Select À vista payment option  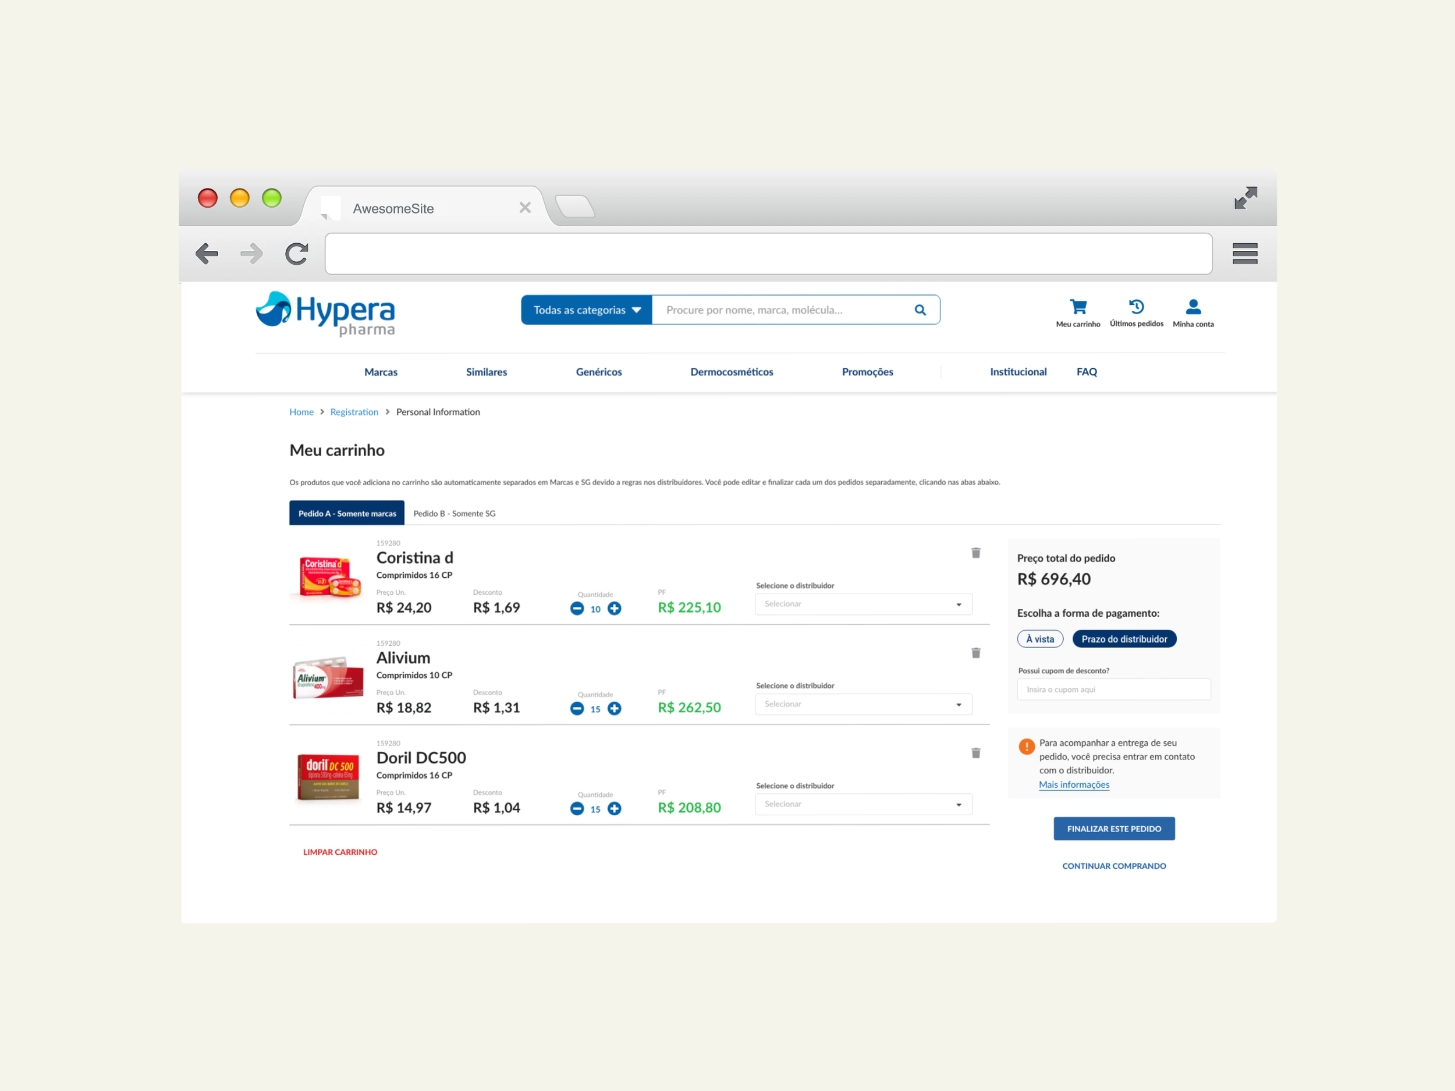point(1040,639)
